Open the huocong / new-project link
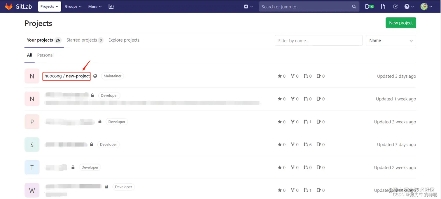The width and height of the screenshot is (441, 199). tap(67, 76)
